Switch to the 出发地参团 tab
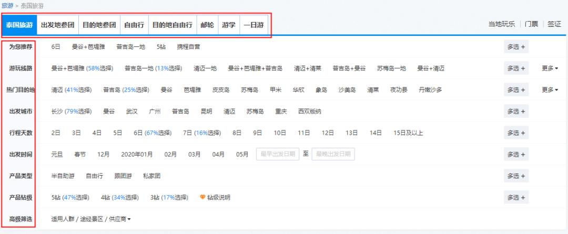 pos(58,25)
